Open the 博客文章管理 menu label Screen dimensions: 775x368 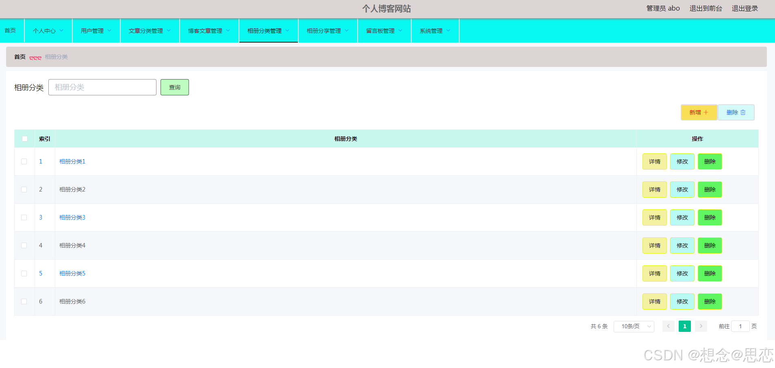tap(205, 31)
